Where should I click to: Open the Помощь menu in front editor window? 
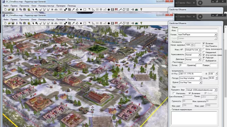pos(72,20)
